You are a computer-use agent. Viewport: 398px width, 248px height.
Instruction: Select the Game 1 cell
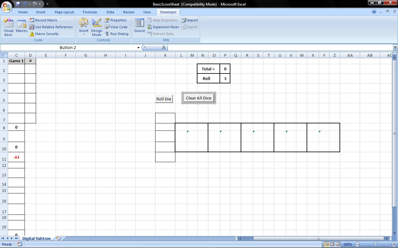tap(16, 61)
